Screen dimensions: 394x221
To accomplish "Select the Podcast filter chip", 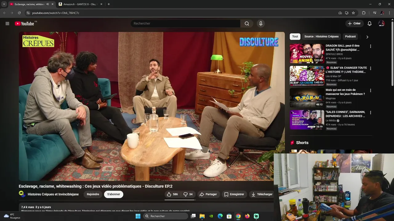I will pos(350,37).
